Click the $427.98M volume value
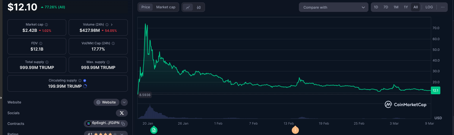The width and height of the screenshot is (454, 135). [x=90, y=30]
